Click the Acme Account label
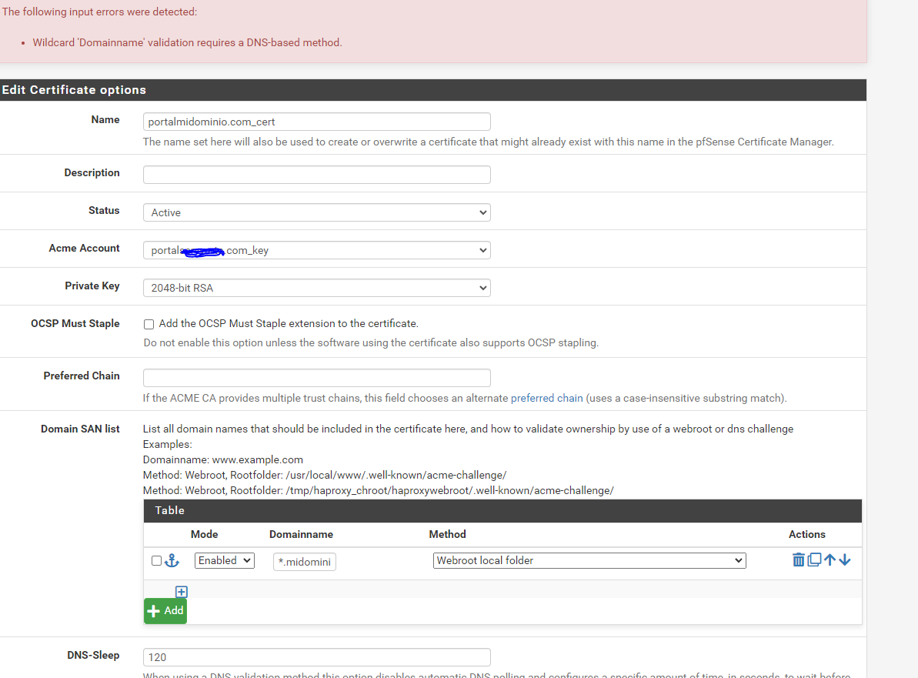Image resolution: width=918 pixels, height=678 pixels. pos(84,249)
